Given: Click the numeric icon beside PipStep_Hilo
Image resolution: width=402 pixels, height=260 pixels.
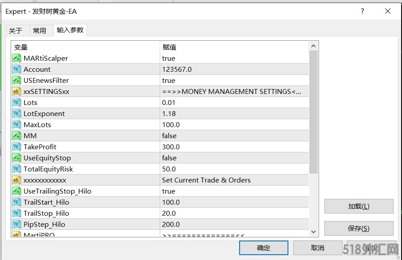Looking at the screenshot, I should [16, 224].
